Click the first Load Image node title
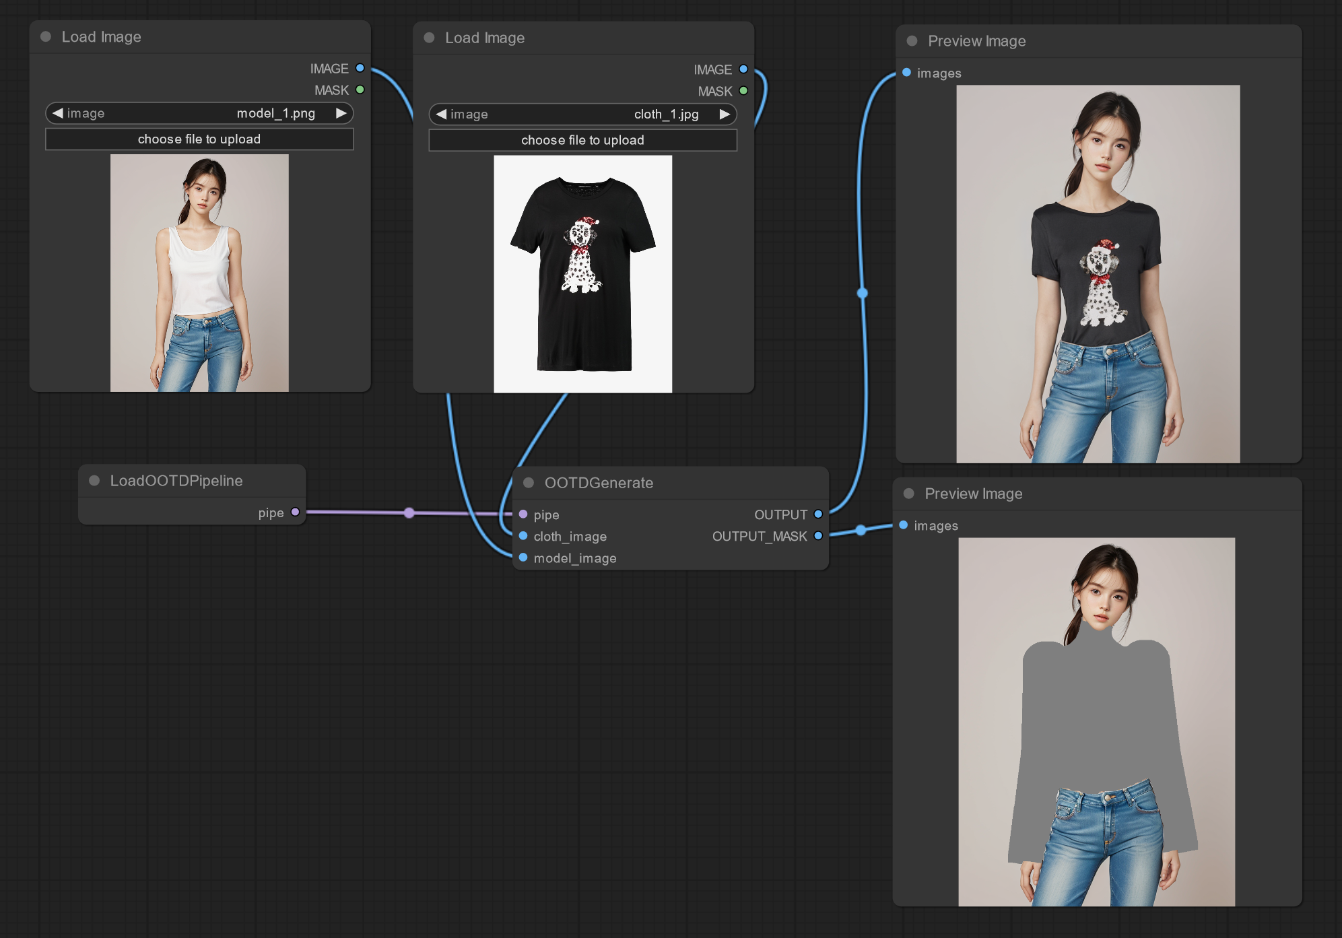Image resolution: width=1342 pixels, height=938 pixels. [x=101, y=37]
